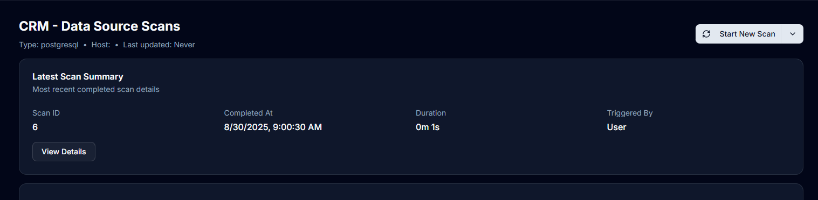Open View Details for the latest scan
Screen dimensions: 818x200
tap(64, 152)
